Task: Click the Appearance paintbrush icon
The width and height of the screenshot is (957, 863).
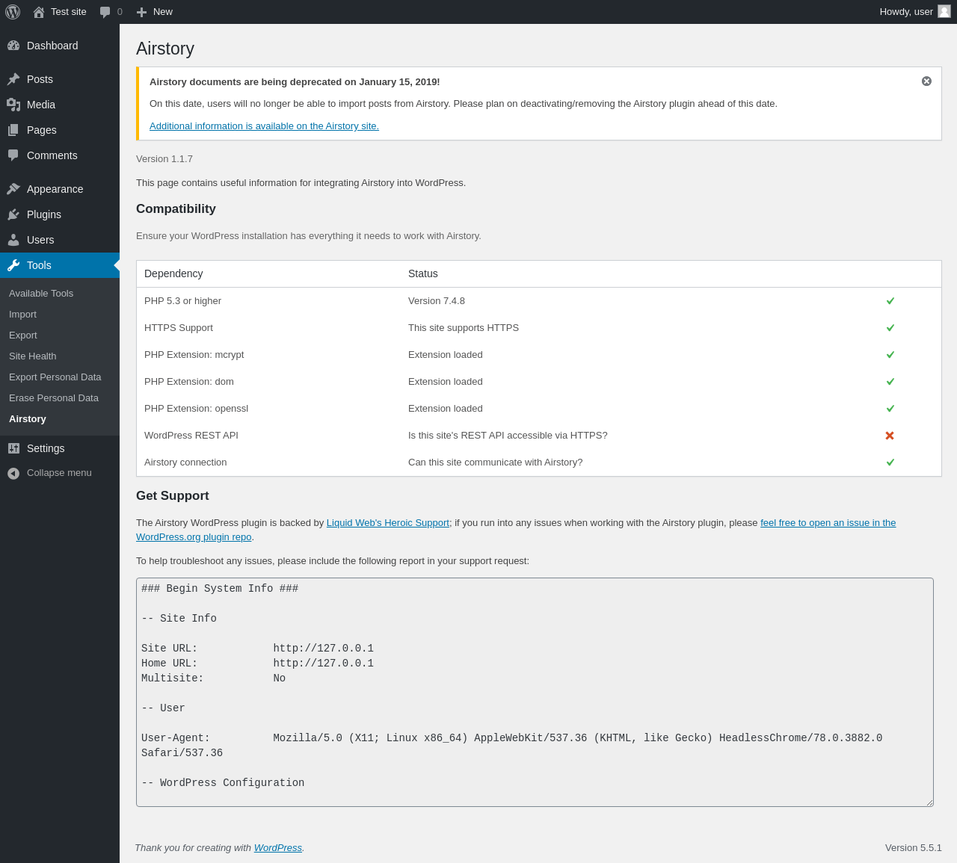Action: pyautogui.click(x=13, y=189)
